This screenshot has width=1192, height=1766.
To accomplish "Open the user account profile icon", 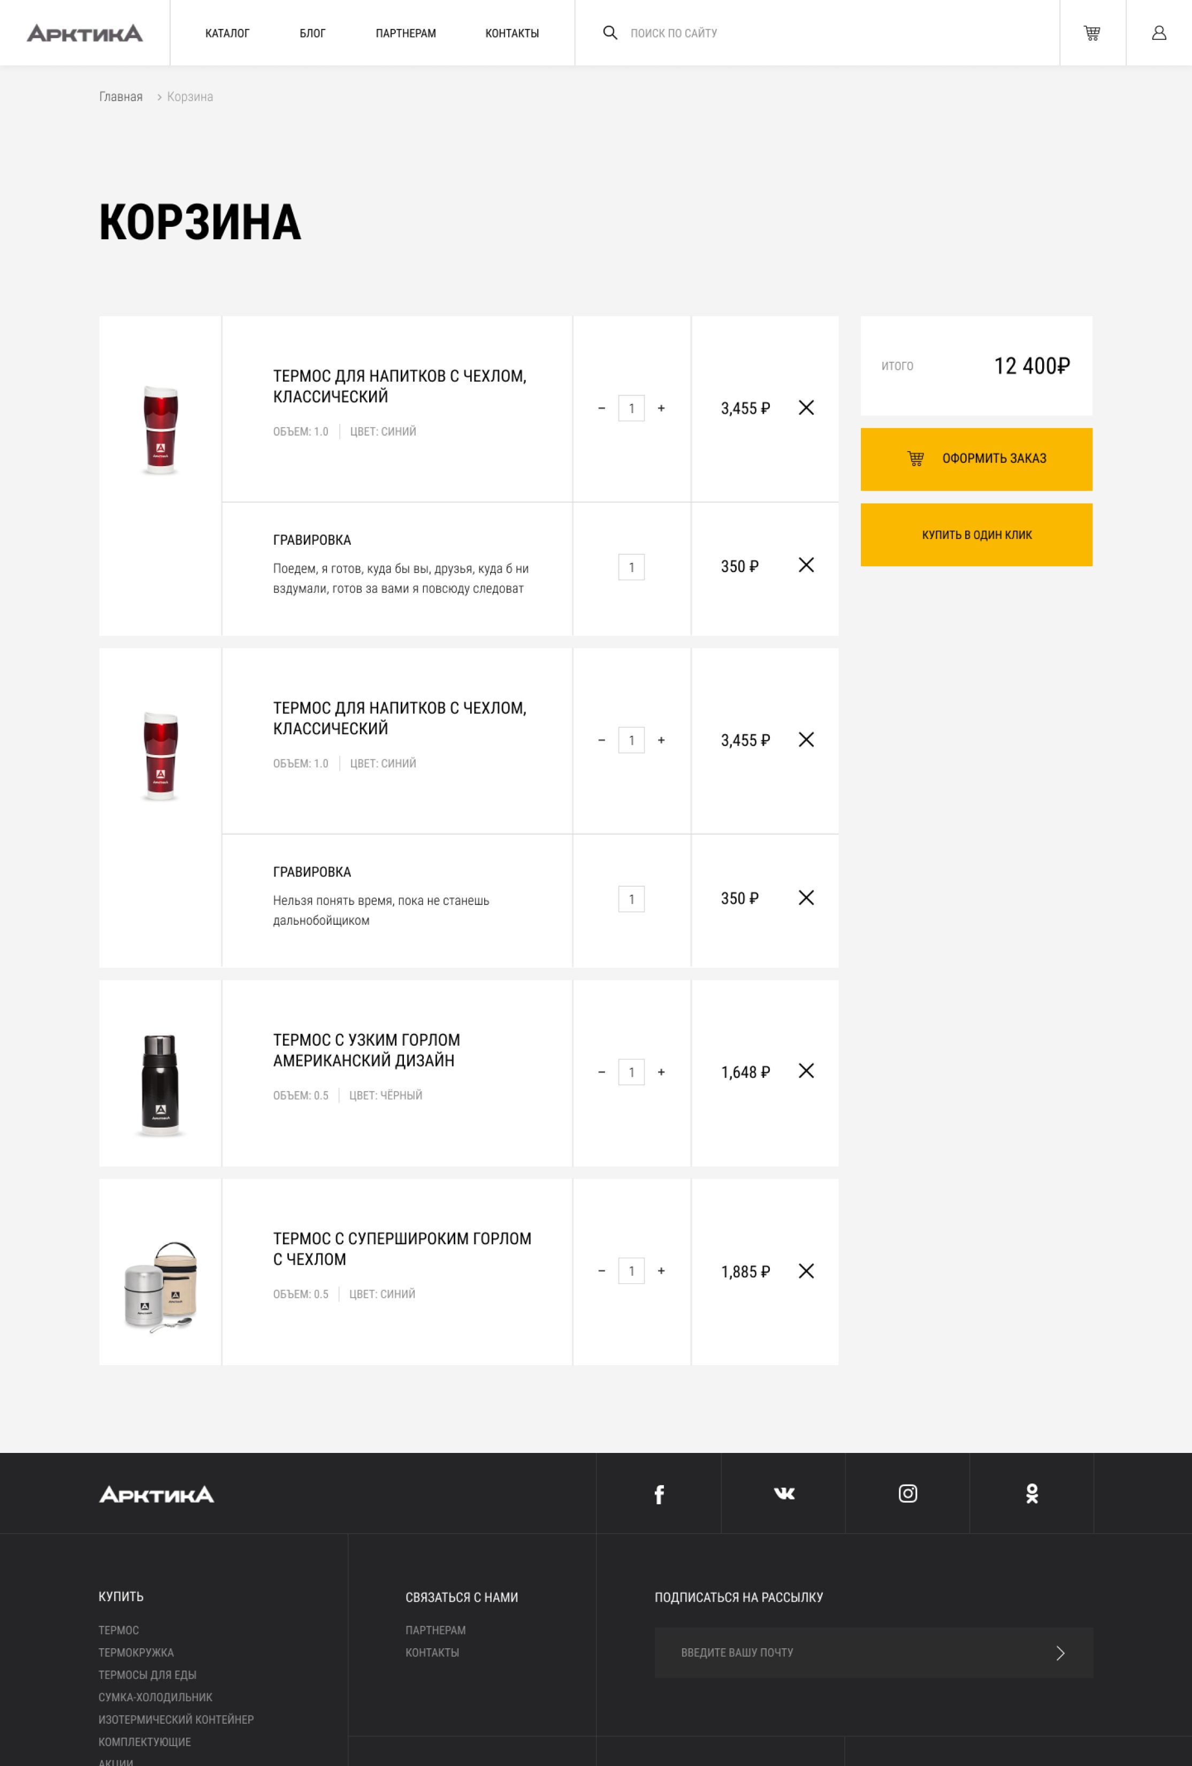I will click(1159, 33).
